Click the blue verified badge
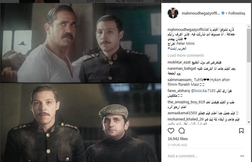252x162 pixels. [x=223, y=13]
